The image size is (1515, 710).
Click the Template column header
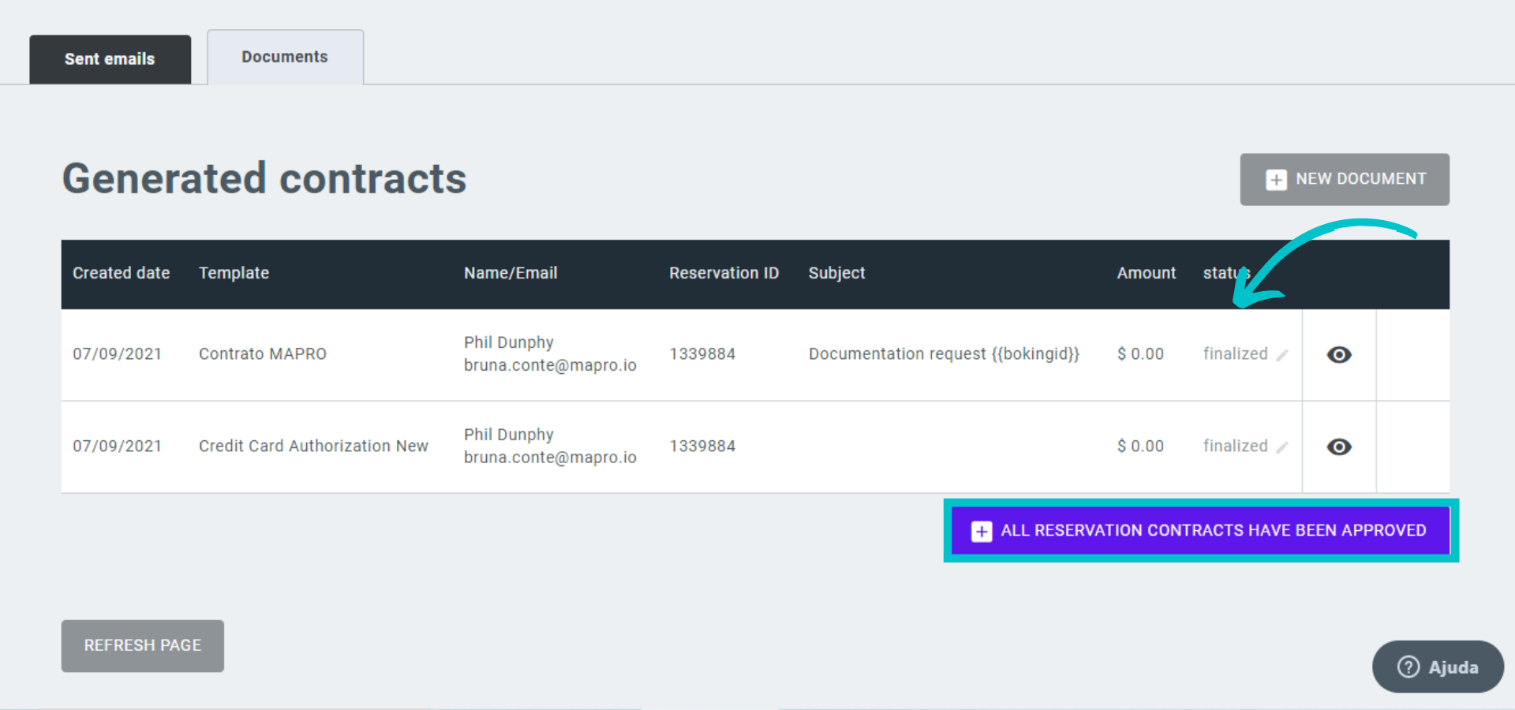(234, 273)
